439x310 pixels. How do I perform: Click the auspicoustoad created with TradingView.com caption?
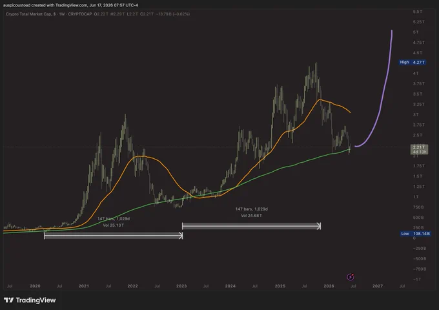coord(70,5)
